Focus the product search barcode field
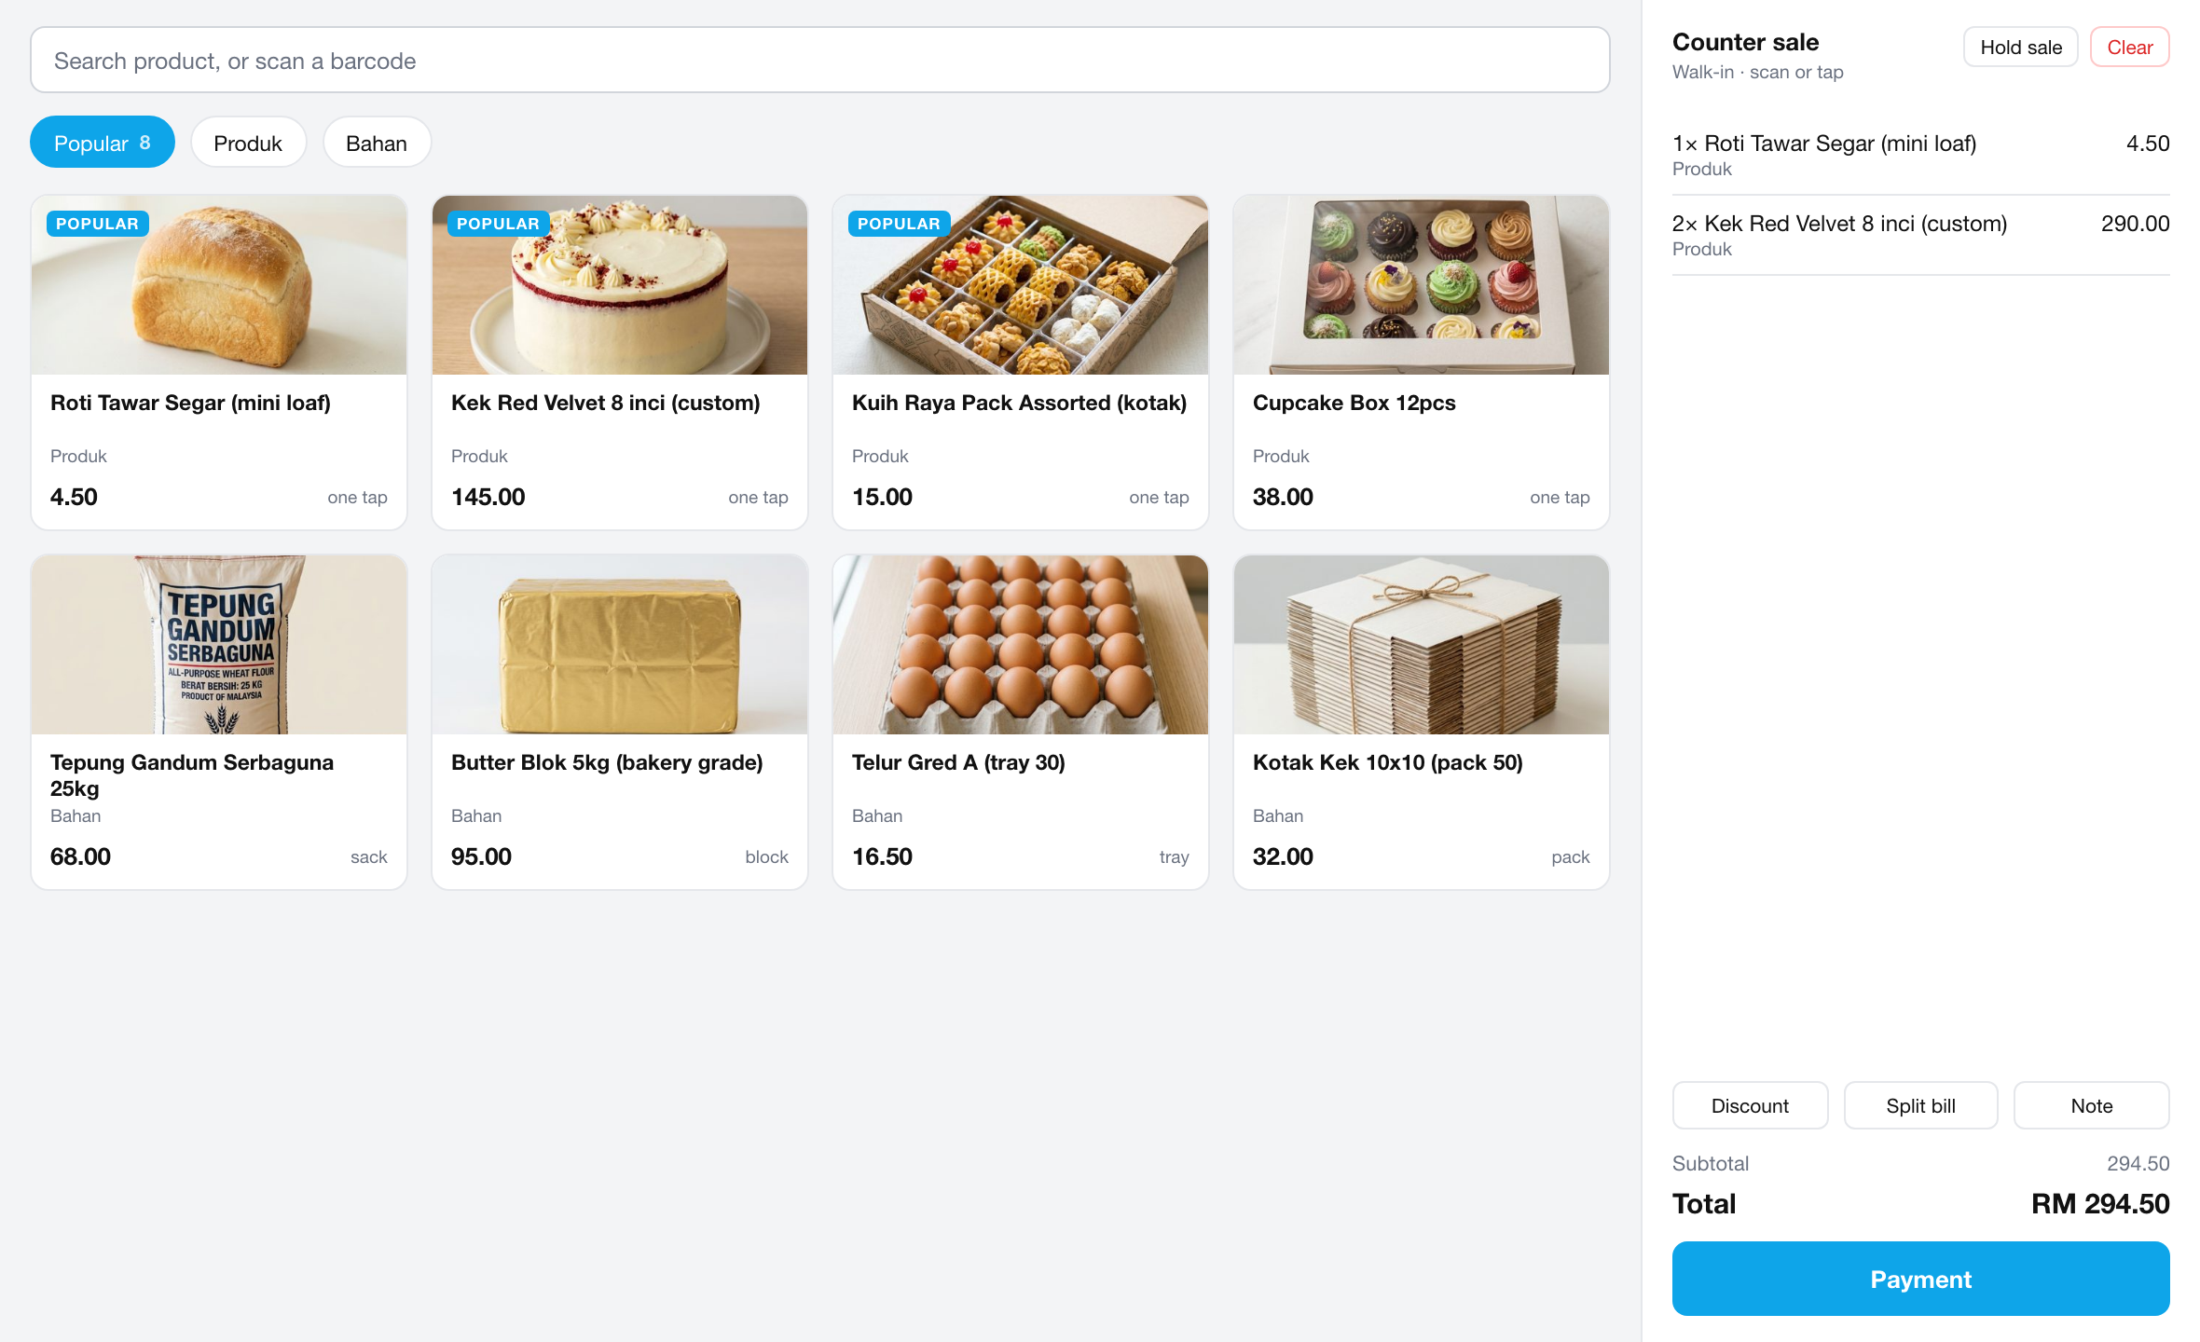This screenshot has height=1342, width=2200. (820, 61)
